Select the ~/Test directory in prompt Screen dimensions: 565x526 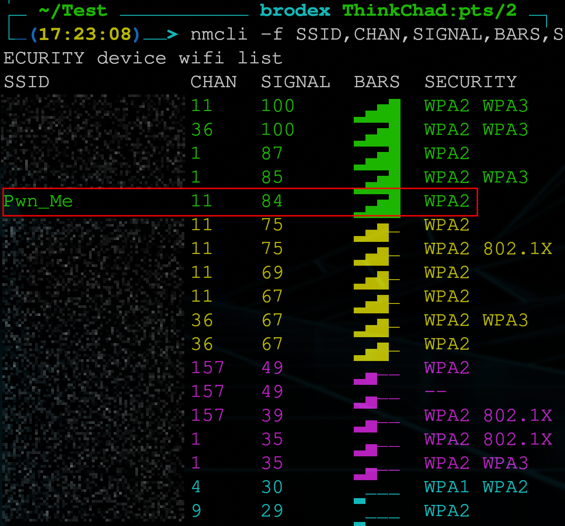tap(73, 10)
